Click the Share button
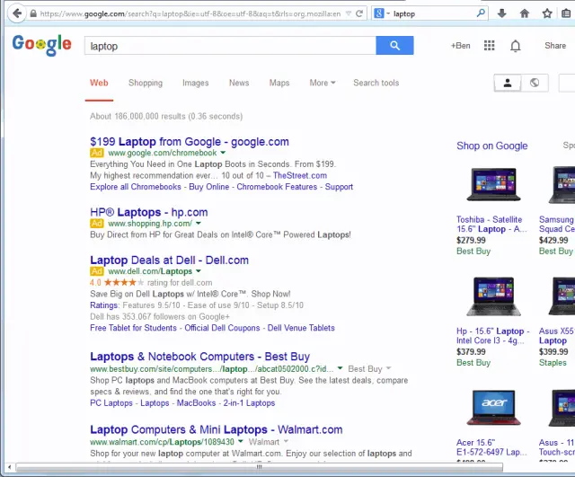 click(x=555, y=46)
